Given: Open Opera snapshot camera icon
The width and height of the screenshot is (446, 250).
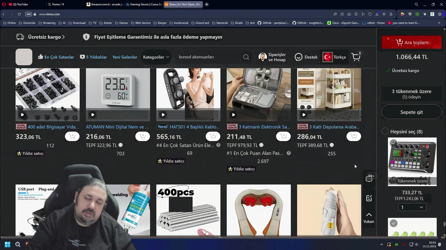Looking at the screenshot, I should 349,14.
